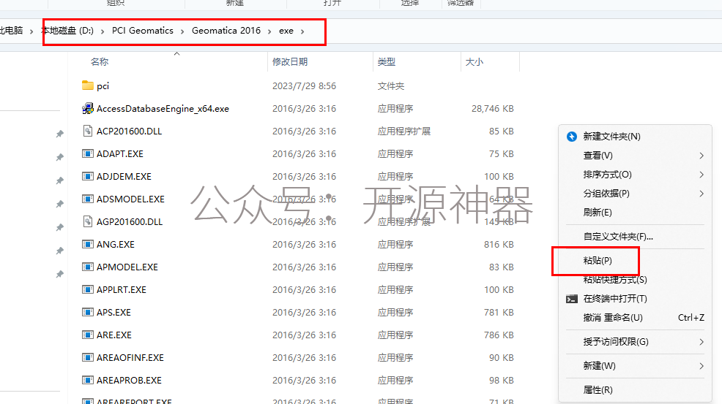The width and height of the screenshot is (722, 404).
Task: Click the ADSMODEL.EXE application icon
Action: [87, 199]
